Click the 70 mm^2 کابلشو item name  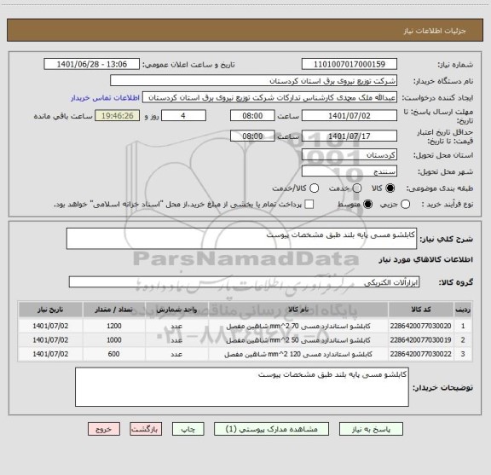tap(298, 326)
